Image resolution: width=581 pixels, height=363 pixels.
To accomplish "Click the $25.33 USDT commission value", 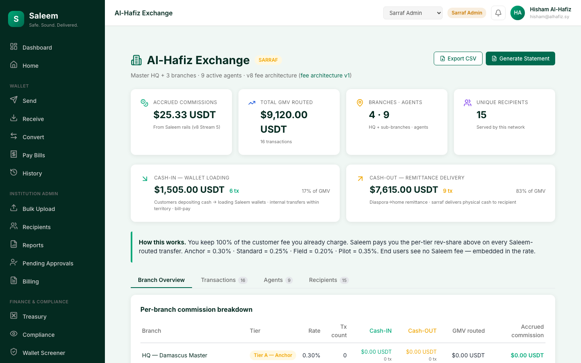I will click(x=184, y=115).
